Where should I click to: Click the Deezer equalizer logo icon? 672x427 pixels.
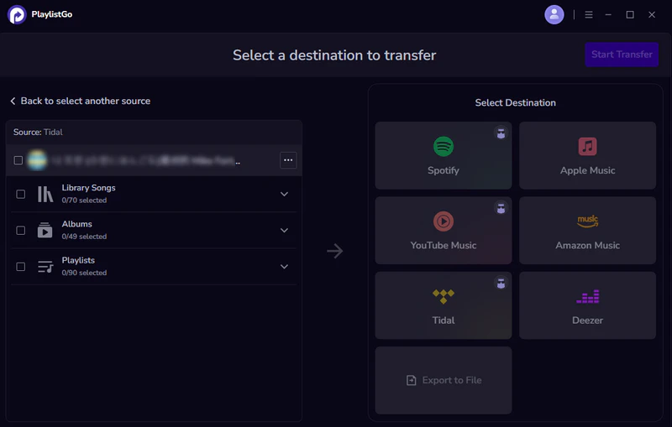point(587,296)
